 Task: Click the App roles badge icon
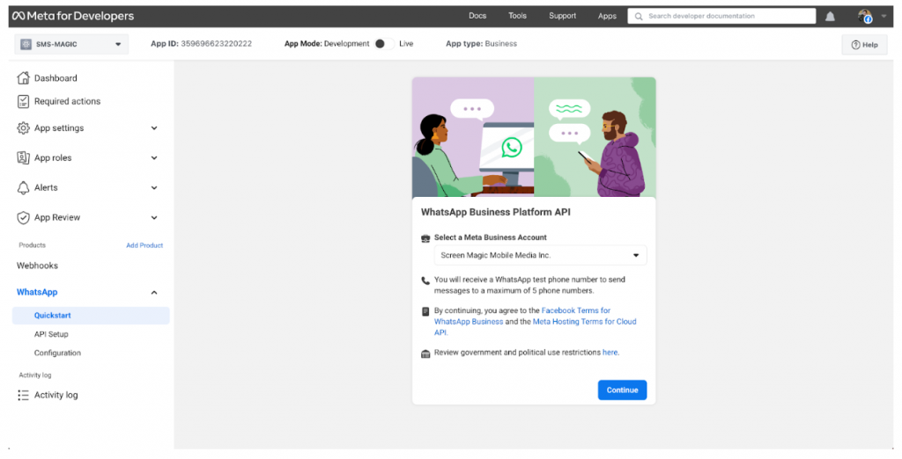23,158
